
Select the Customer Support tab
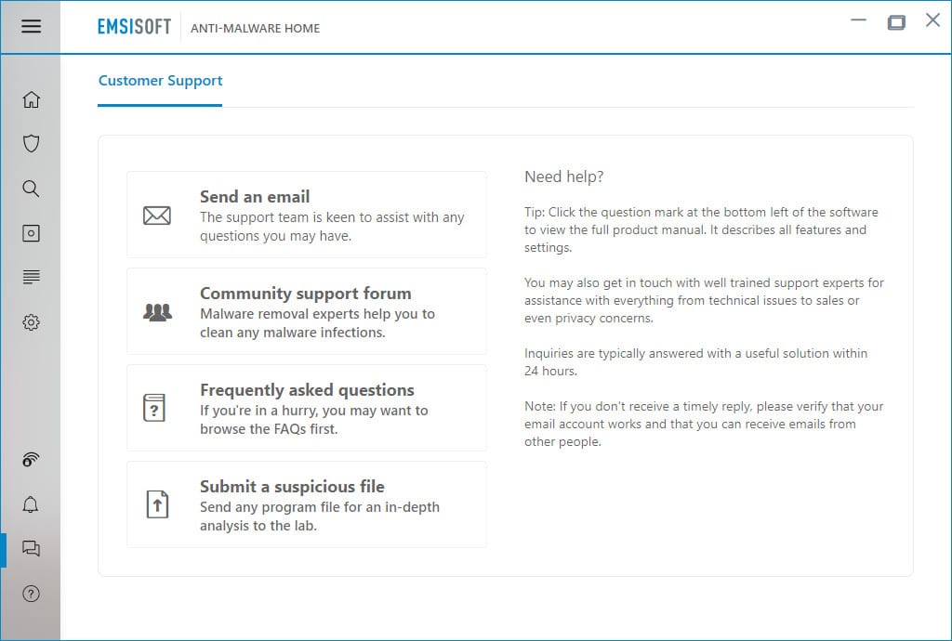pos(160,81)
